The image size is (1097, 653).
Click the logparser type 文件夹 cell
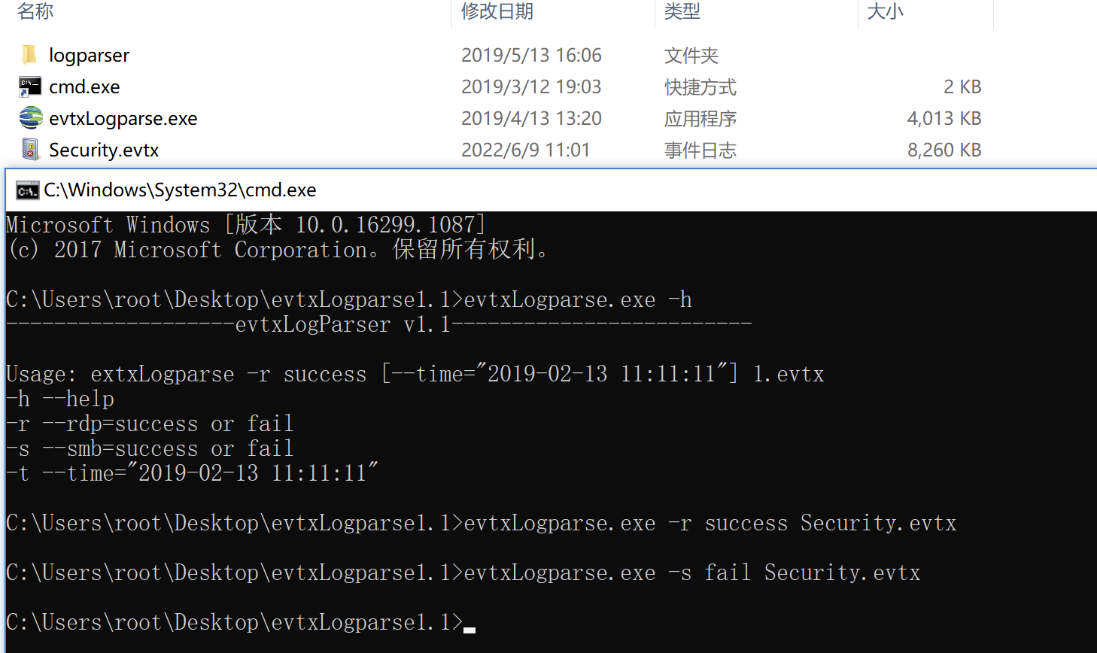pyautogui.click(x=691, y=55)
